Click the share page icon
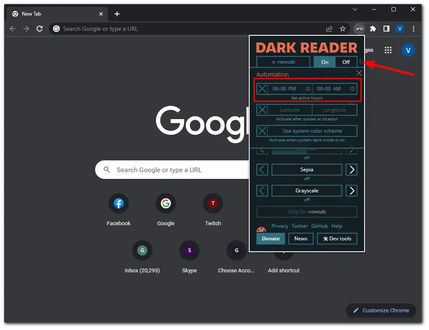Image resolution: width=429 pixels, height=330 pixels. [x=329, y=29]
